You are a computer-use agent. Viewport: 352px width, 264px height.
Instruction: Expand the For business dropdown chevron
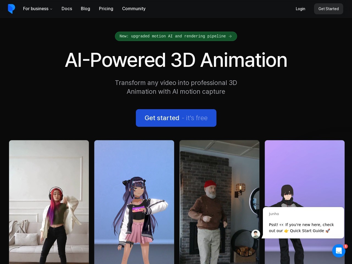[51, 9]
